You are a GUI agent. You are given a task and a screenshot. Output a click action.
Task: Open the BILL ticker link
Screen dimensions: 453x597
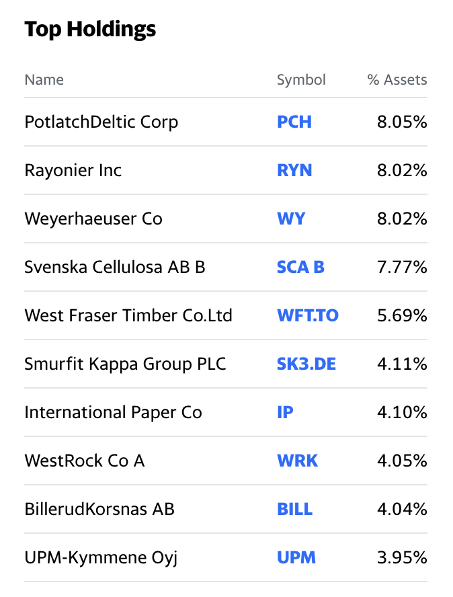click(x=294, y=510)
